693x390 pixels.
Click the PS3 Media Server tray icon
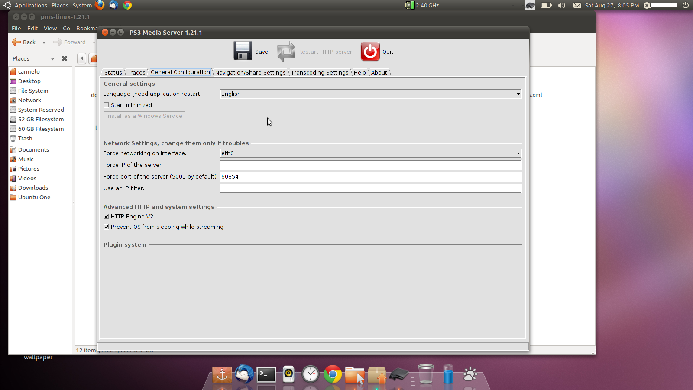pyautogui.click(x=530, y=5)
